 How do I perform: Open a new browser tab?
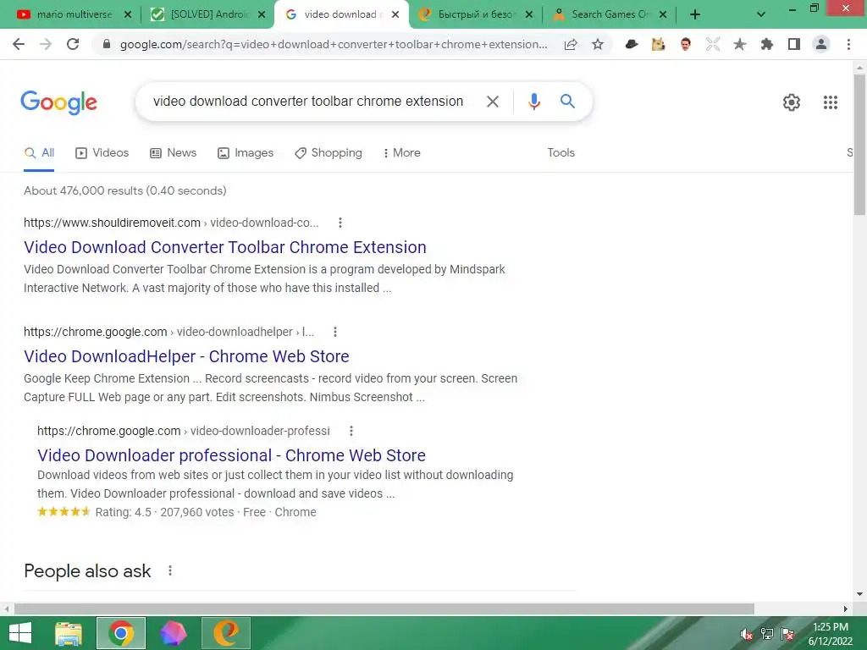(695, 14)
